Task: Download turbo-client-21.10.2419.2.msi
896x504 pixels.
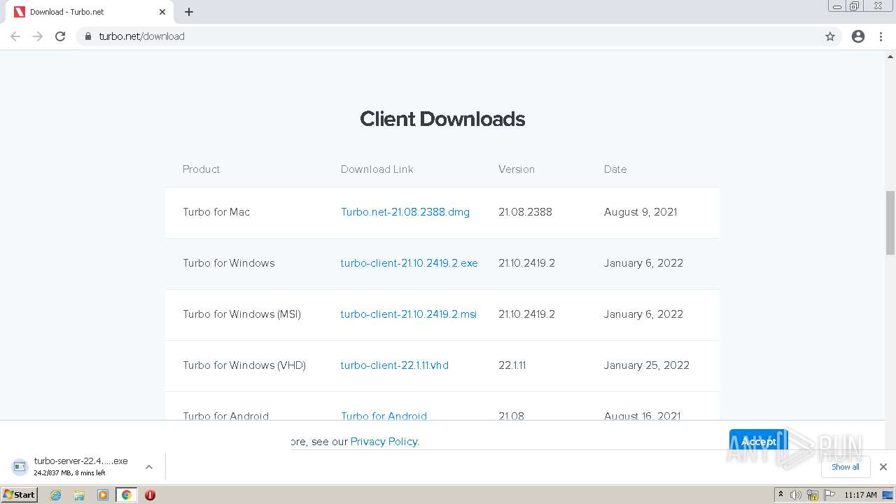Action: pyautogui.click(x=409, y=314)
